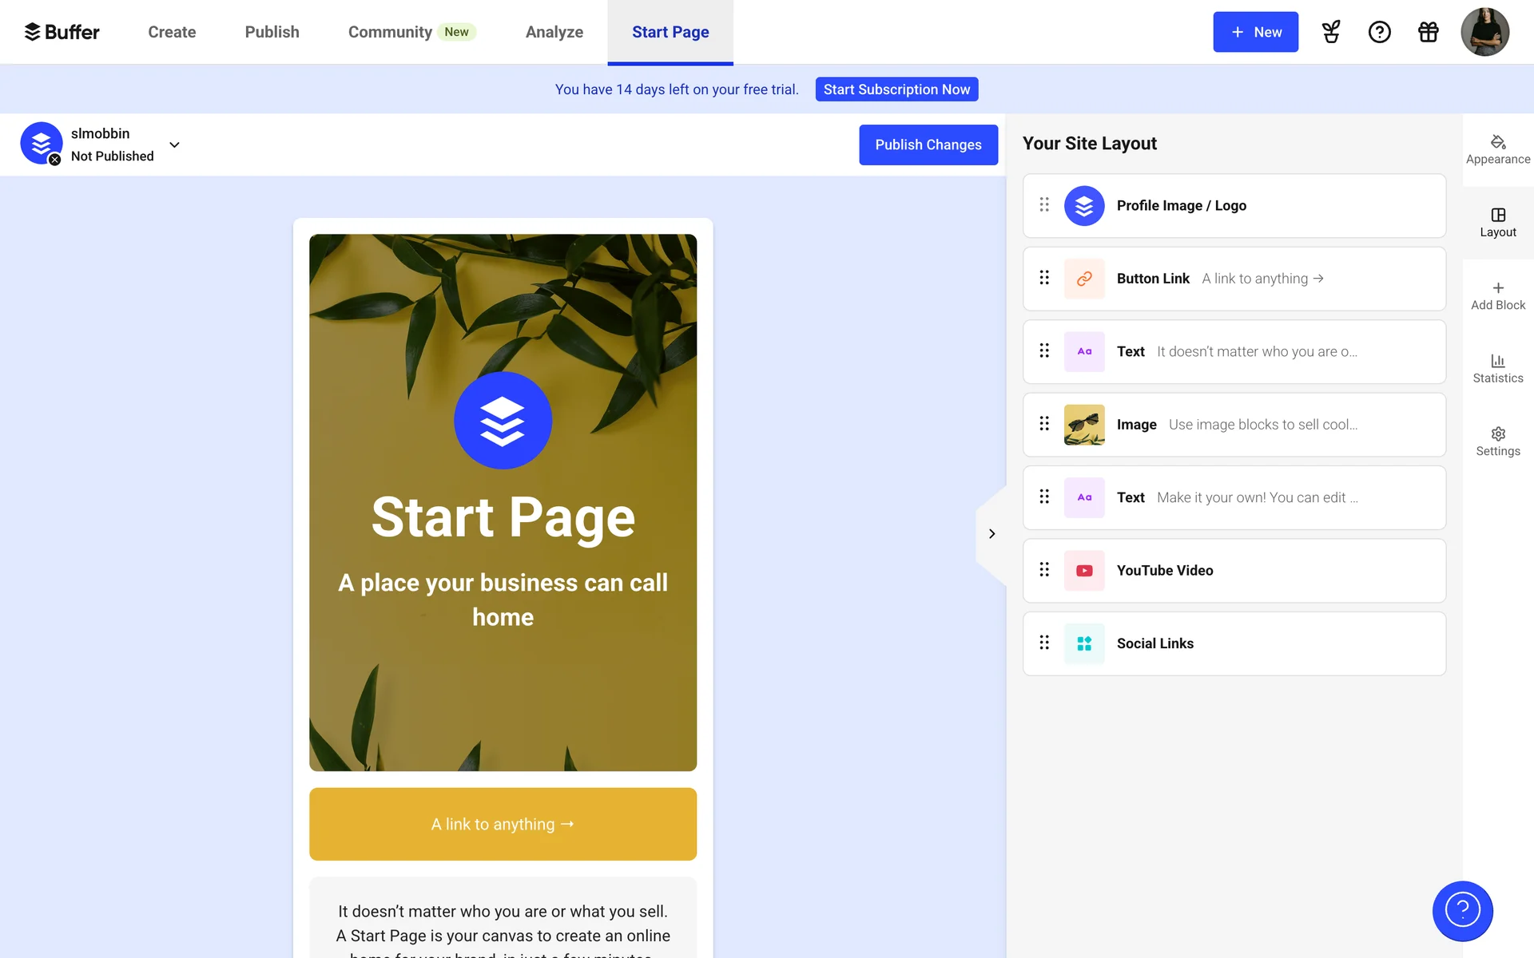Viewport: 1534px width, 958px height.
Task: Click the Buffer logo
Action: 62,32
